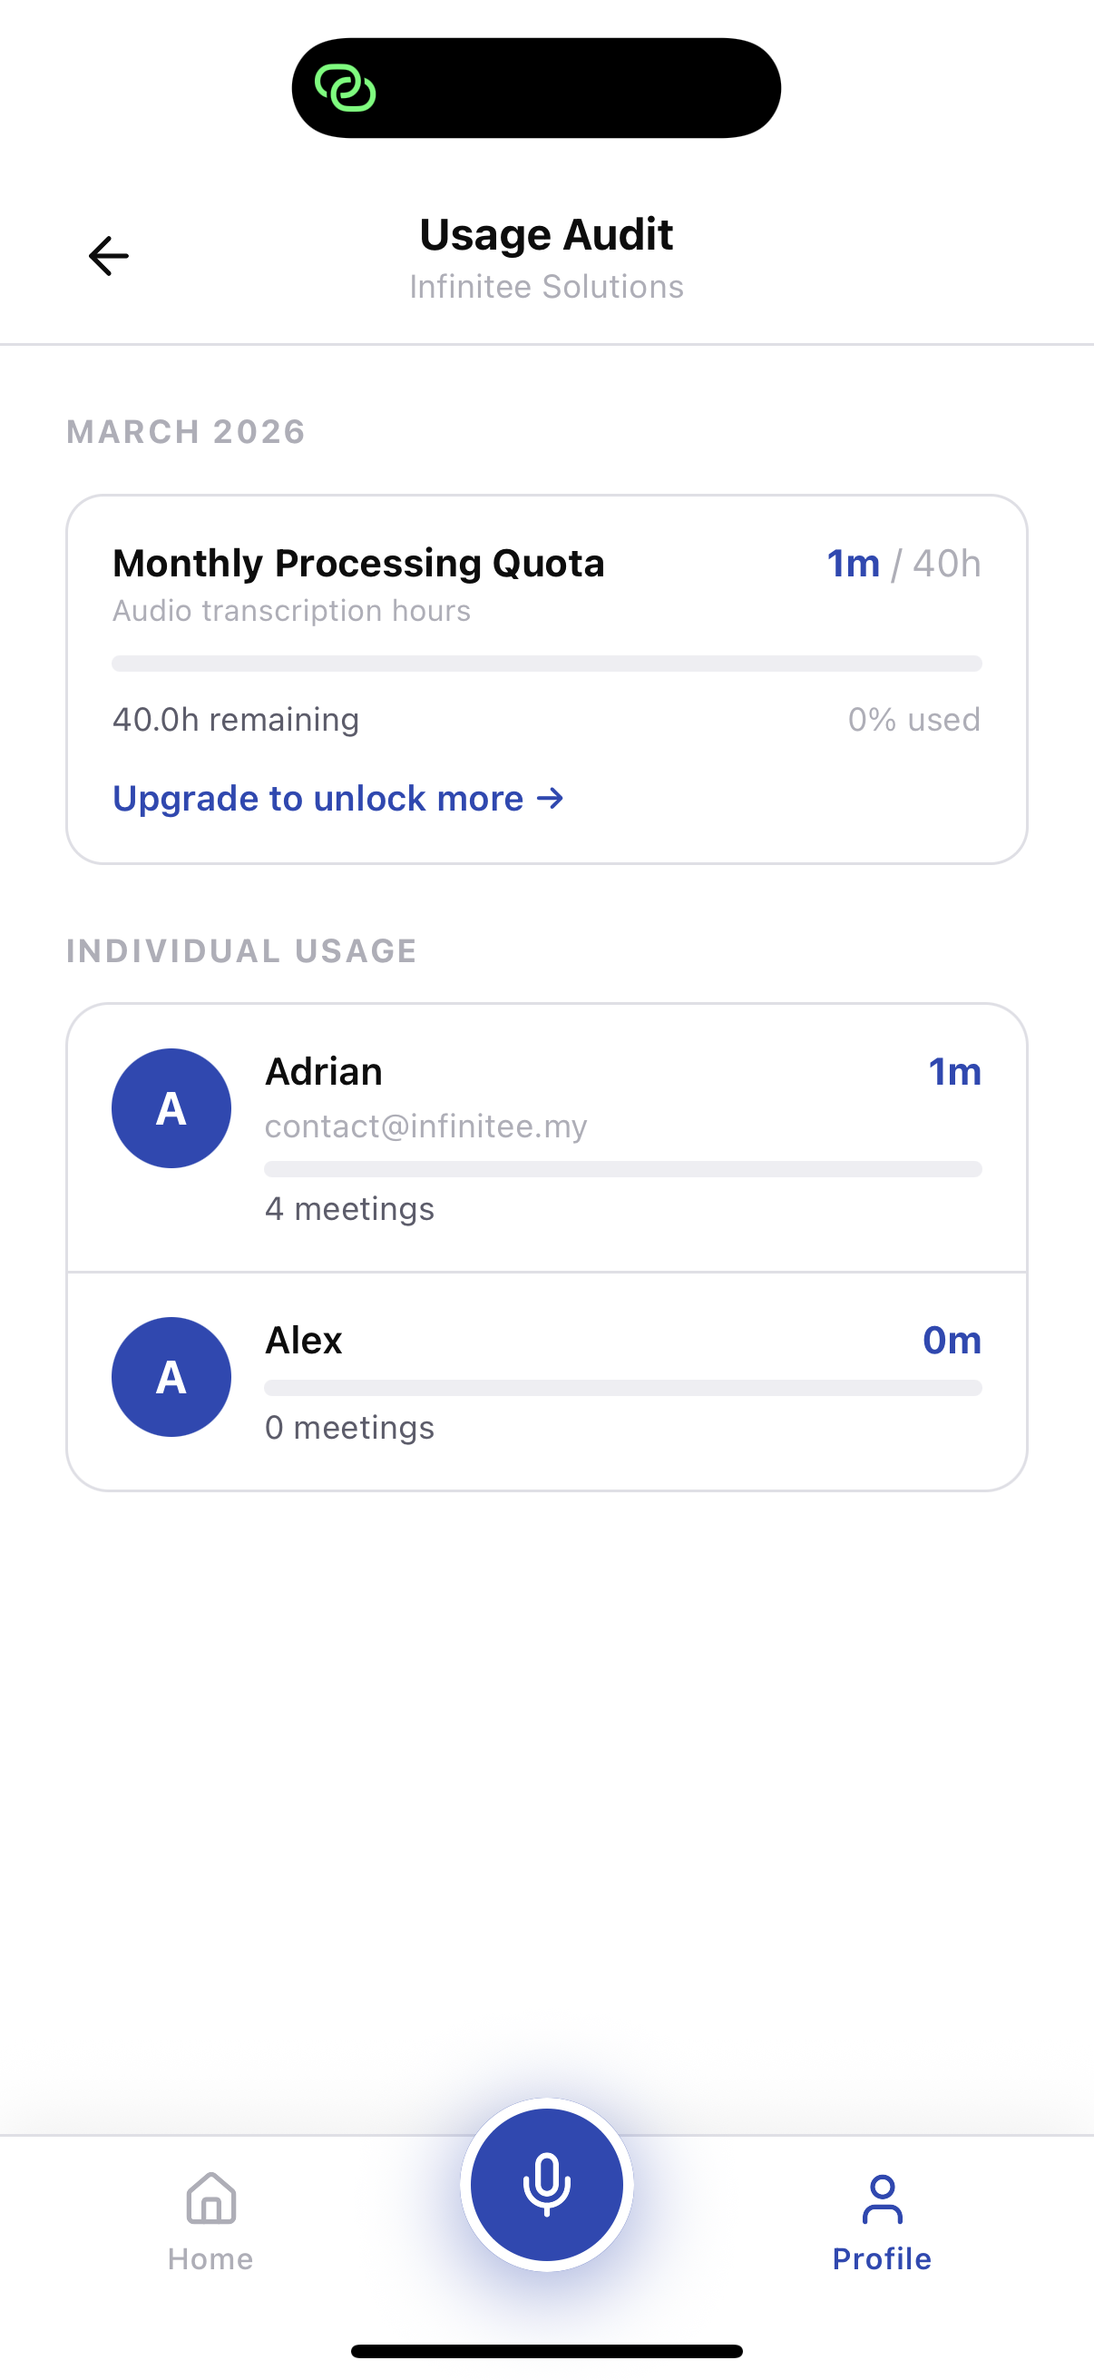Image resolution: width=1094 pixels, height=2380 pixels.
Task: Click the Alex avatar circle
Action: [171, 1376]
